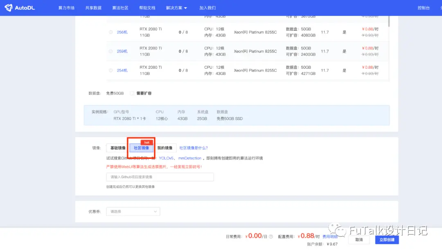442x250 pixels.
Task: Click the YOLOv5 example link
Action: click(166, 158)
